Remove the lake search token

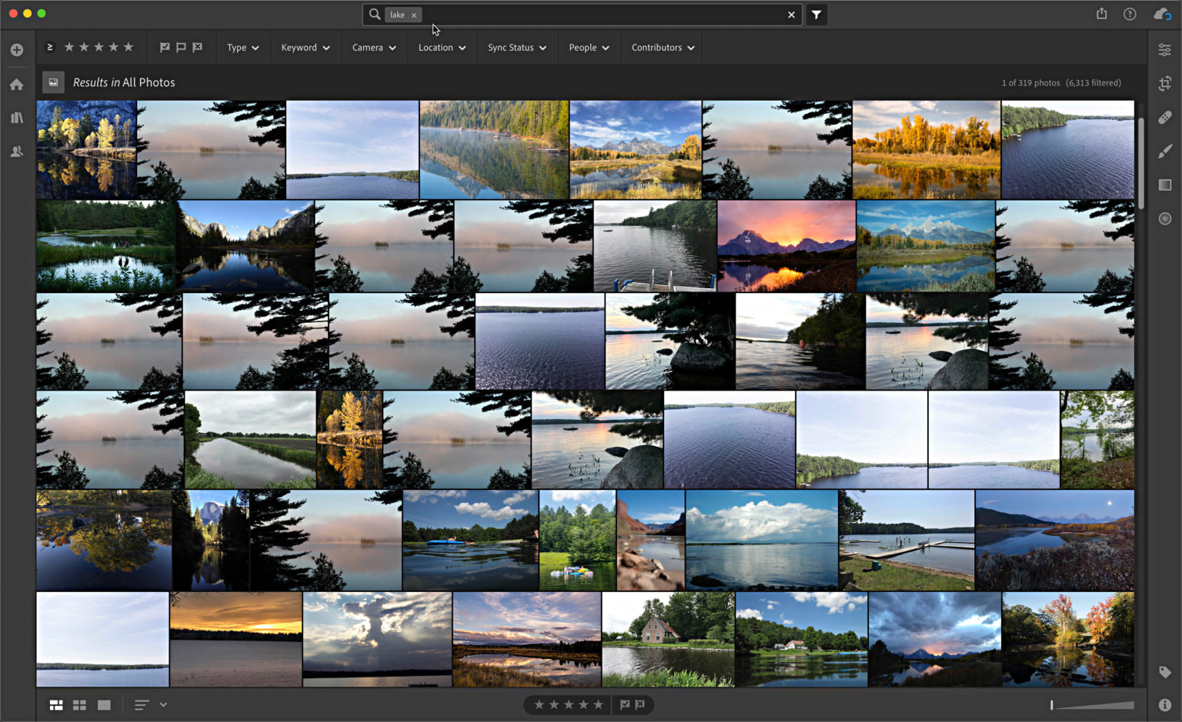tap(414, 15)
